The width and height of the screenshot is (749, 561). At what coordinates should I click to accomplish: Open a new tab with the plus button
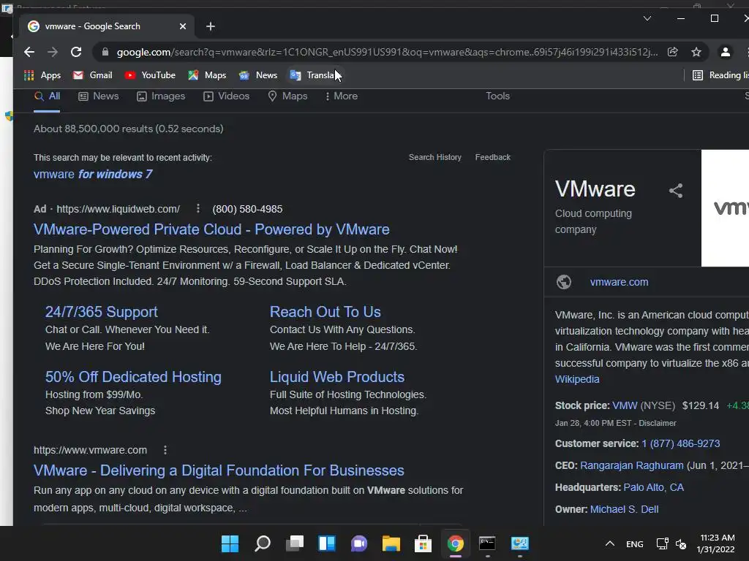coord(211,26)
